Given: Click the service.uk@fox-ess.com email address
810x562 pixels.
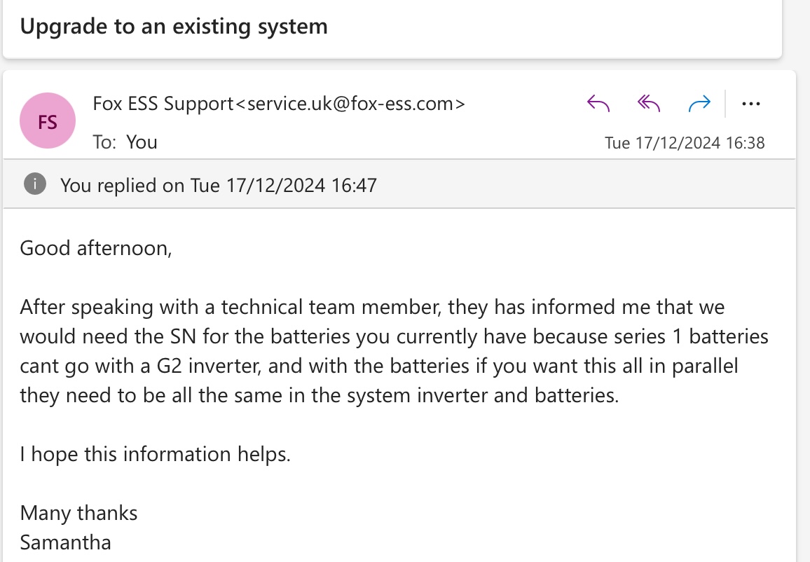Looking at the screenshot, I should click(350, 104).
